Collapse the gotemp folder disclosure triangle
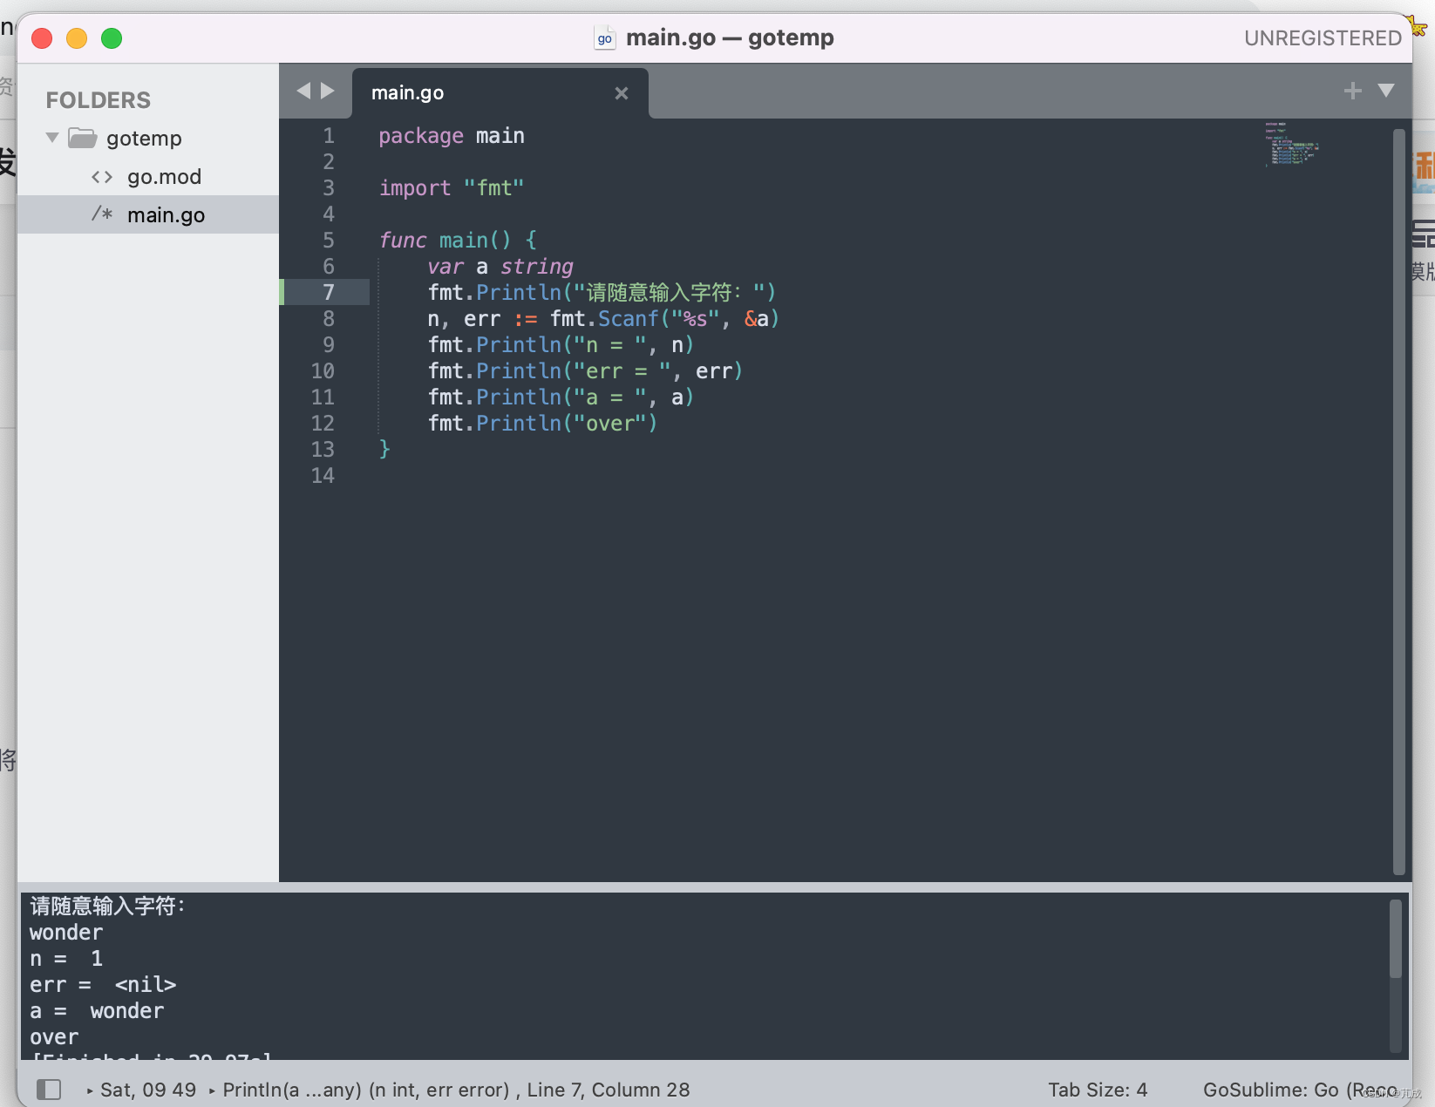The width and height of the screenshot is (1435, 1107). pyautogui.click(x=51, y=137)
